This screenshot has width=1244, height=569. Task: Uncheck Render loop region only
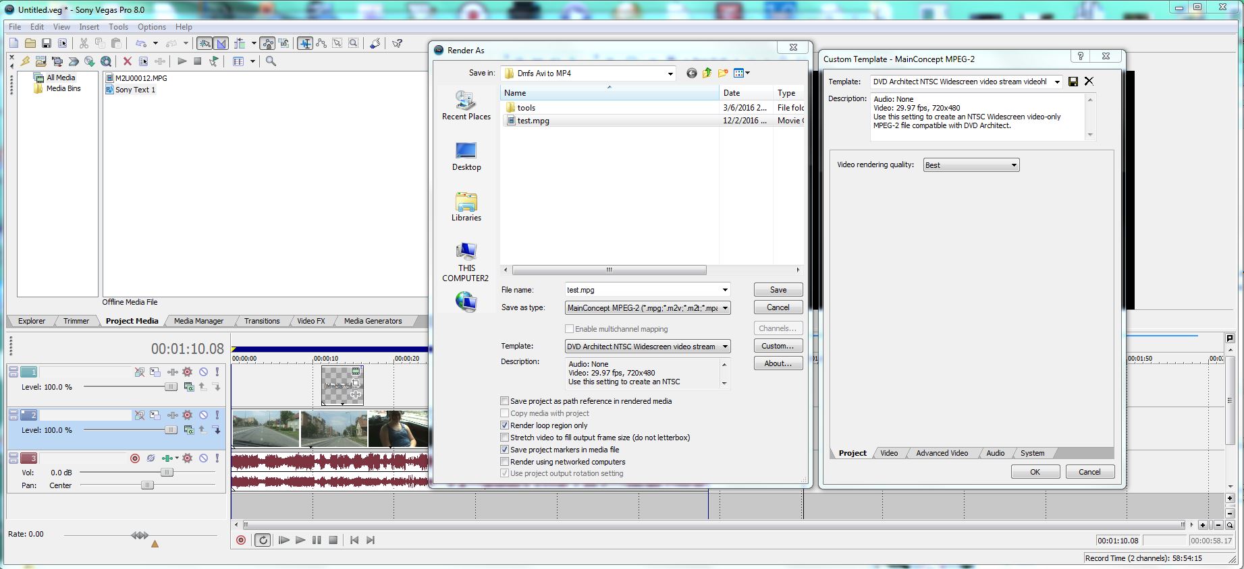click(504, 425)
